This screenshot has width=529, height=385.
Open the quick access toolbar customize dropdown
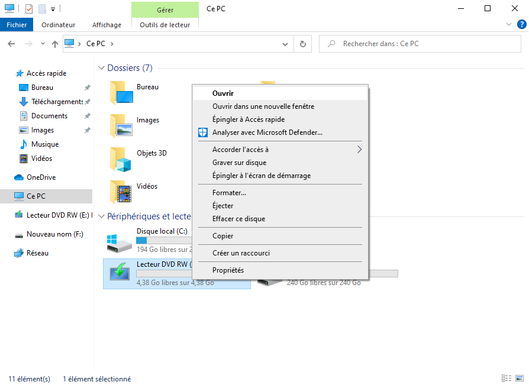[x=53, y=9]
